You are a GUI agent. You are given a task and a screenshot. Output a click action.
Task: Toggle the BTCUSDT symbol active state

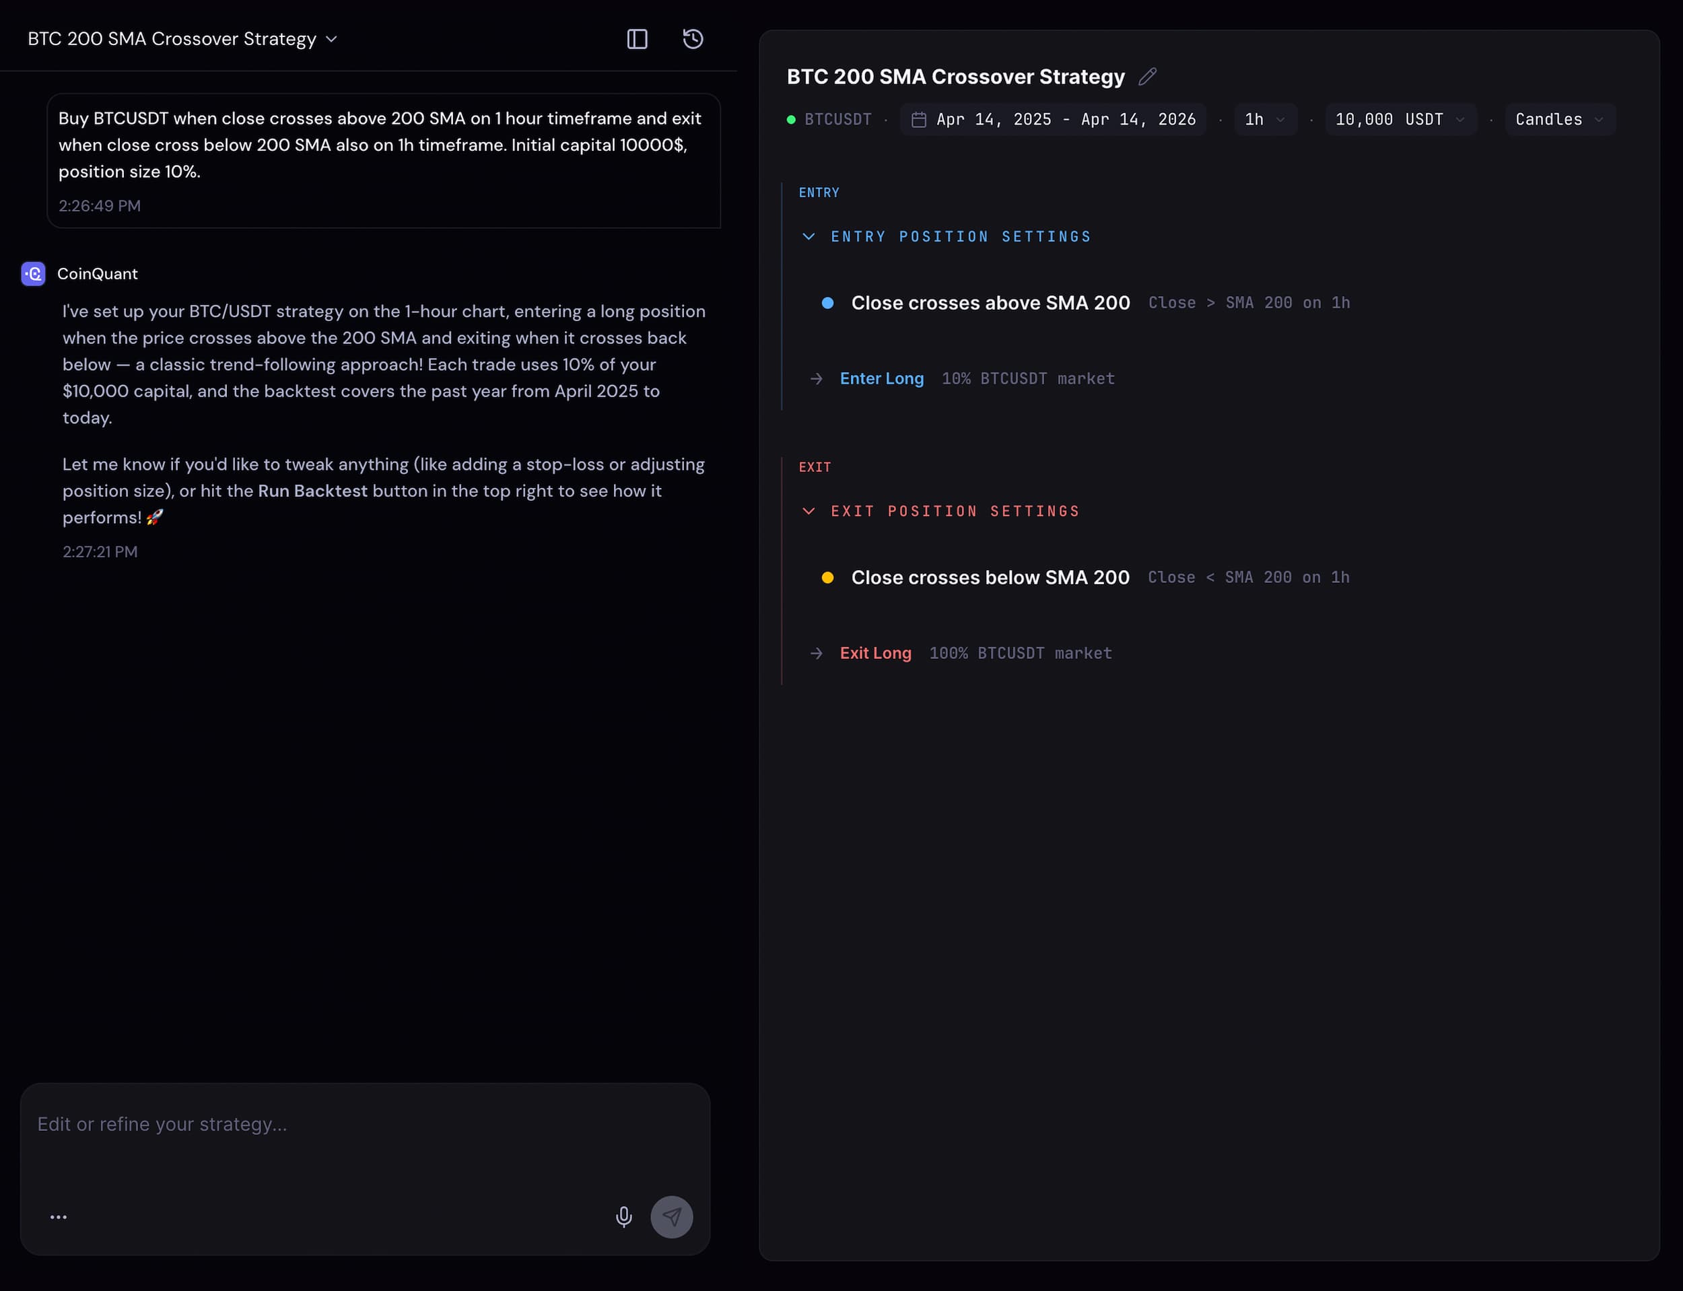pyautogui.click(x=837, y=119)
